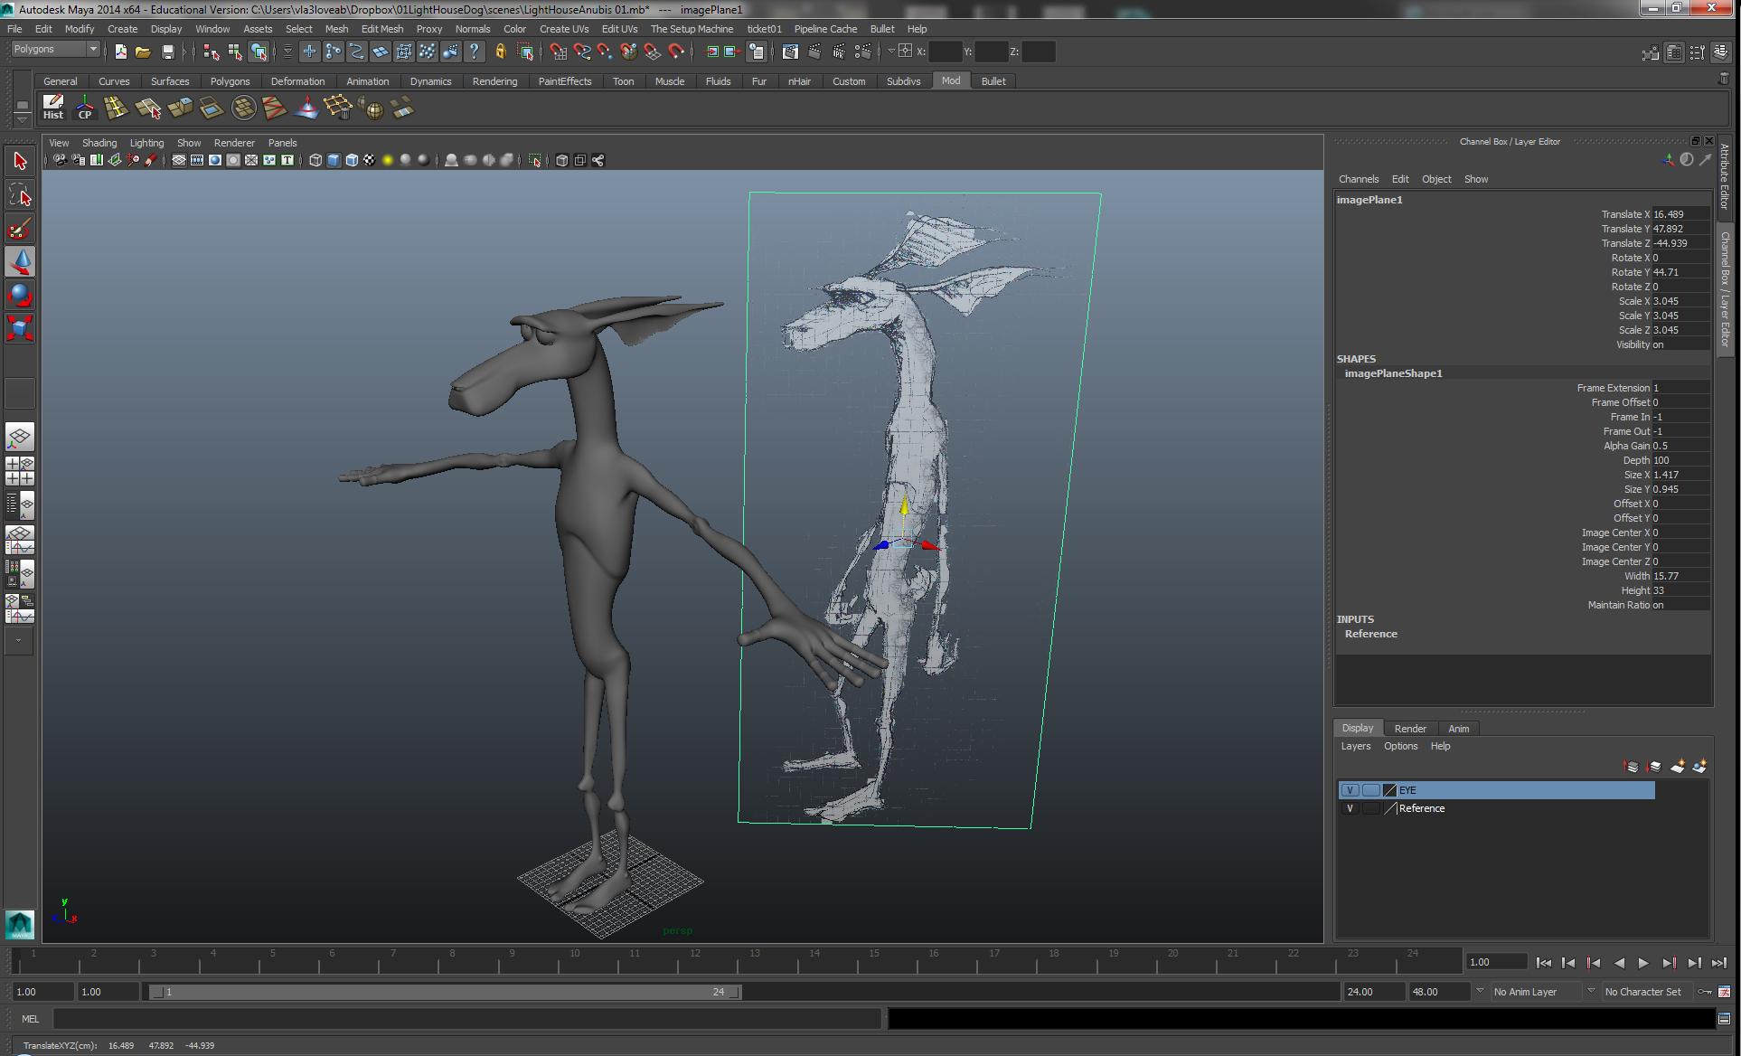1741x1056 pixels.
Task: Click the Render tab in Layer Editor
Action: point(1409,729)
